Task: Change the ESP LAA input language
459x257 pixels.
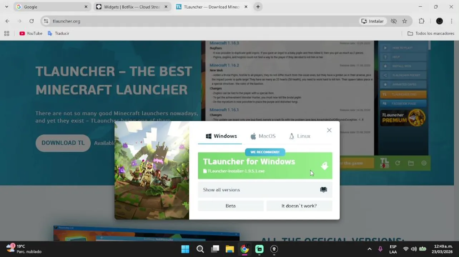Action: [393, 249]
